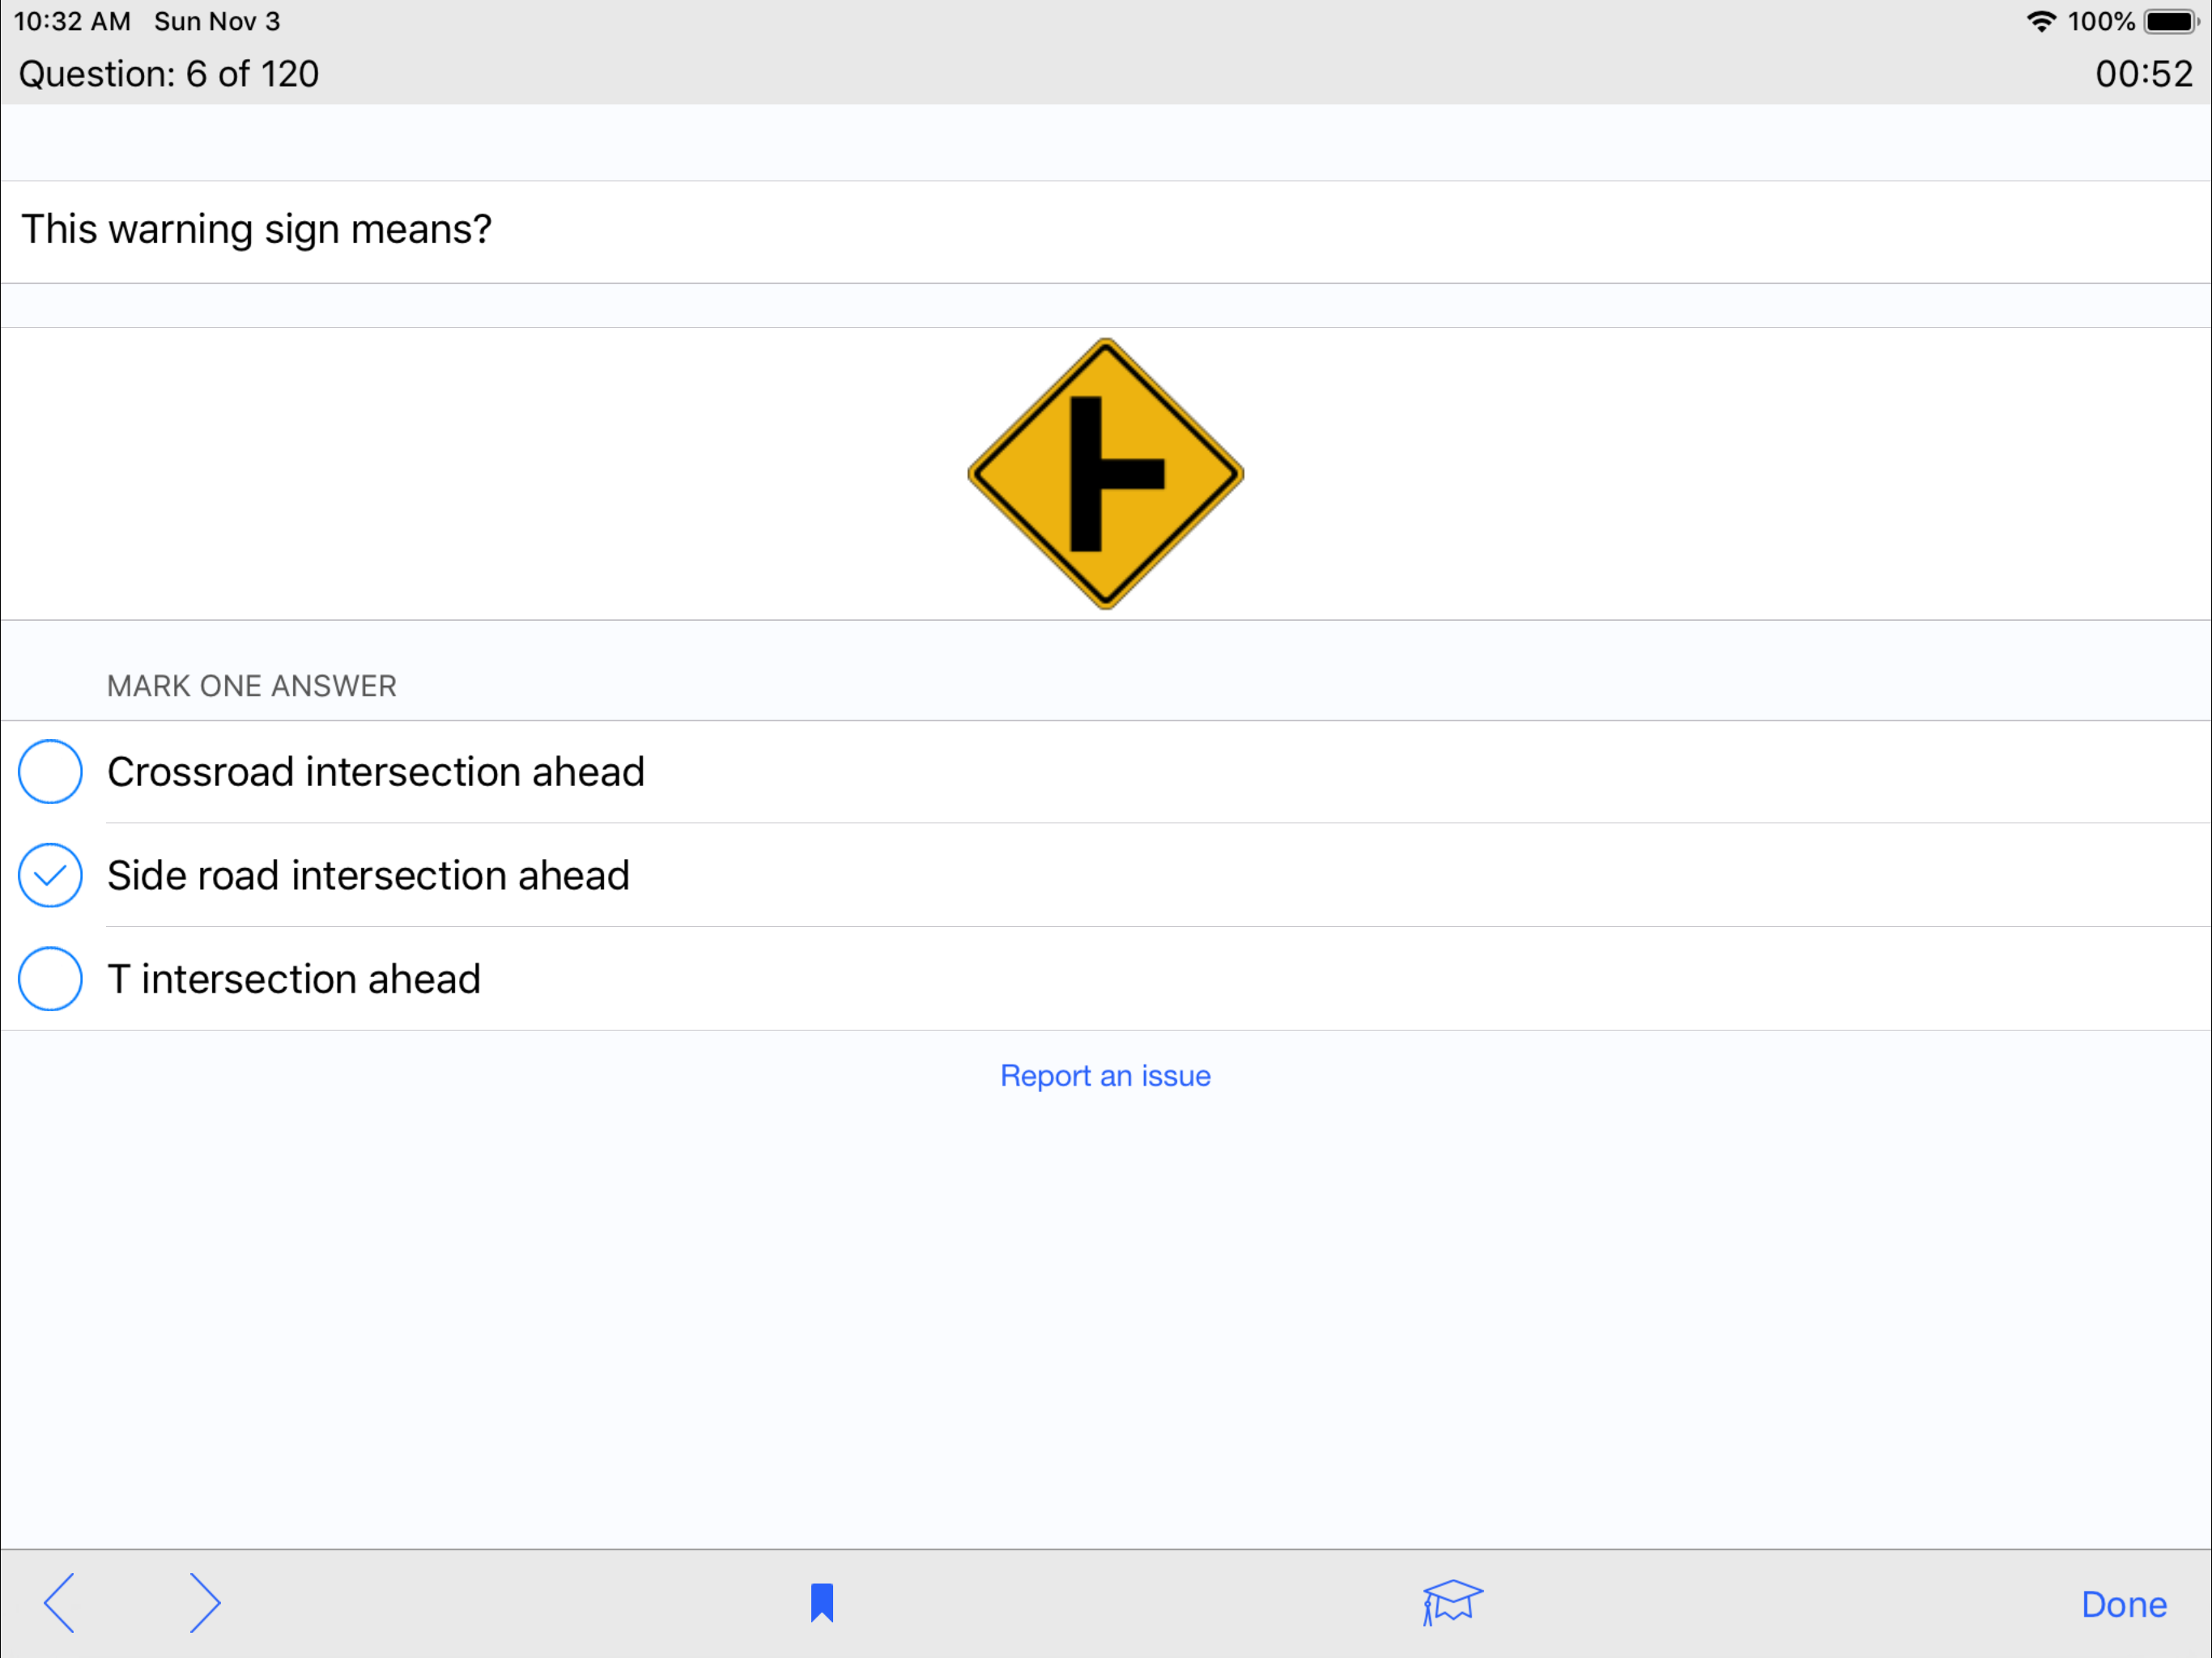Viewport: 2212px width, 1658px height.
Task: Tap the yellow side road sign image
Action: [1105, 474]
